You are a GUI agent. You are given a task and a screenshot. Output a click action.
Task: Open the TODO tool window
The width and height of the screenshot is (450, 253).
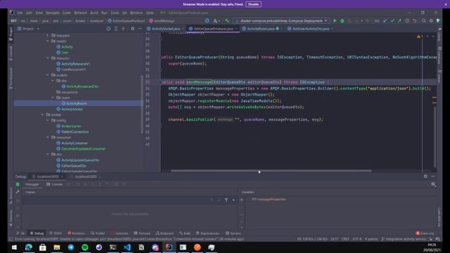56,233
